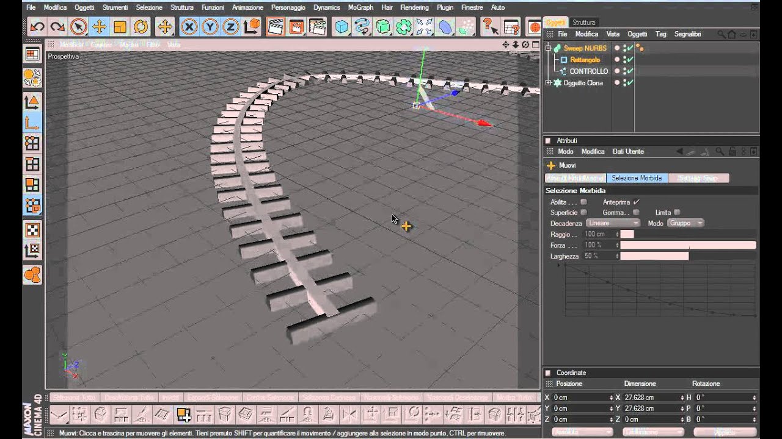782x439 pixels.
Task: Open the green array modeling objects icon
Action: (x=404, y=27)
